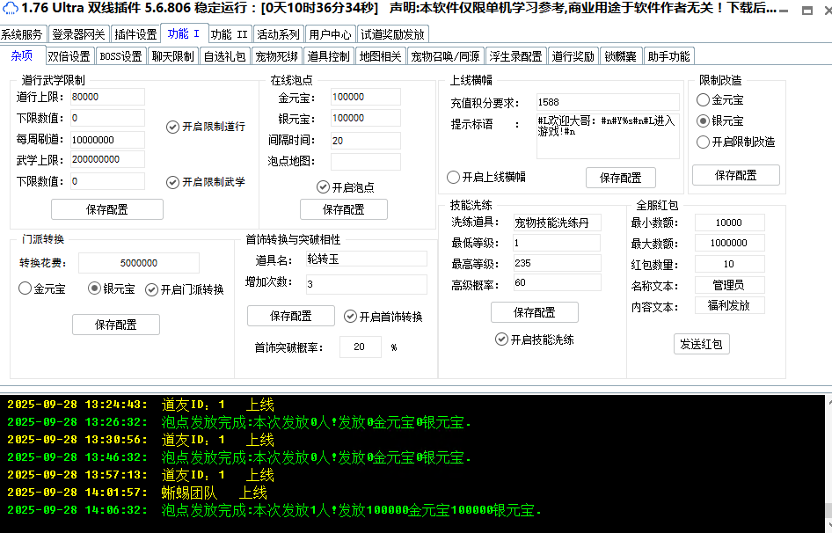832x533 pixels.
Task: Click the app icon in the title bar
Action: [10, 9]
